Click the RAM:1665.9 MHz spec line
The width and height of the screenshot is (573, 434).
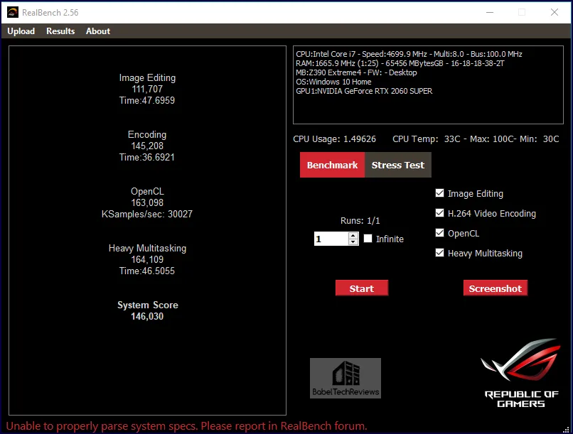(400, 63)
